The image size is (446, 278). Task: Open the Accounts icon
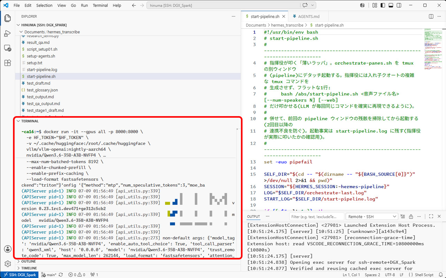coord(7,249)
